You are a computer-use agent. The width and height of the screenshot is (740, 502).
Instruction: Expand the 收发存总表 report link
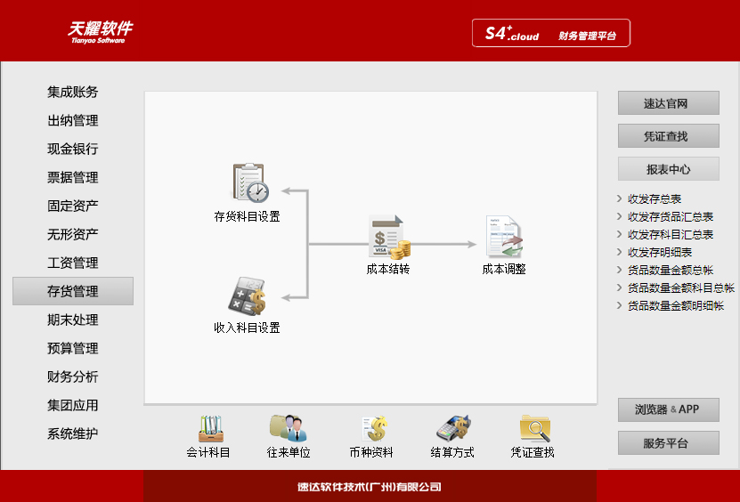coord(655,199)
